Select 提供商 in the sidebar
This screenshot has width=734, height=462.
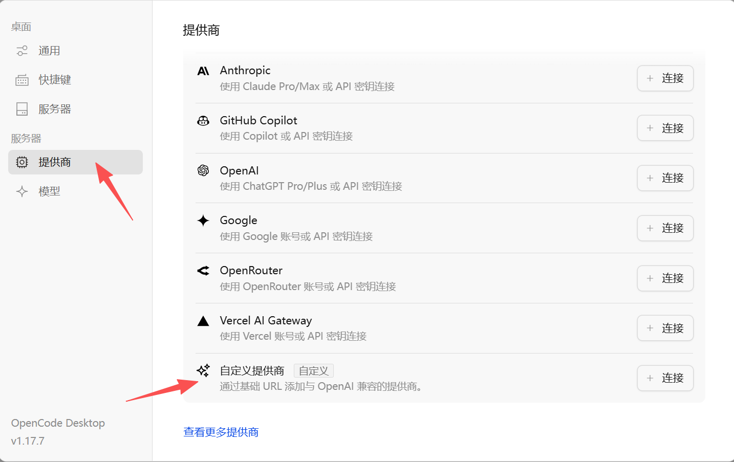click(x=75, y=162)
